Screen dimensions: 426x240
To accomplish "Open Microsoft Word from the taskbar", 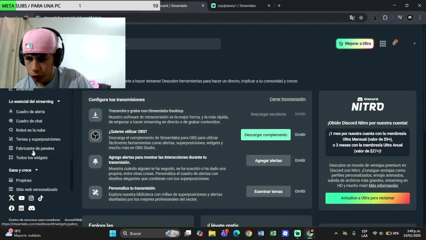I will point(261,233).
